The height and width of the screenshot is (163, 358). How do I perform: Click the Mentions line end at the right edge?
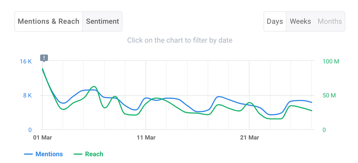312,102
